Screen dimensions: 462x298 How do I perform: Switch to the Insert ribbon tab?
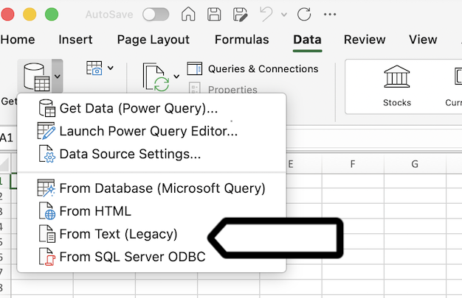(x=75, y=40)
